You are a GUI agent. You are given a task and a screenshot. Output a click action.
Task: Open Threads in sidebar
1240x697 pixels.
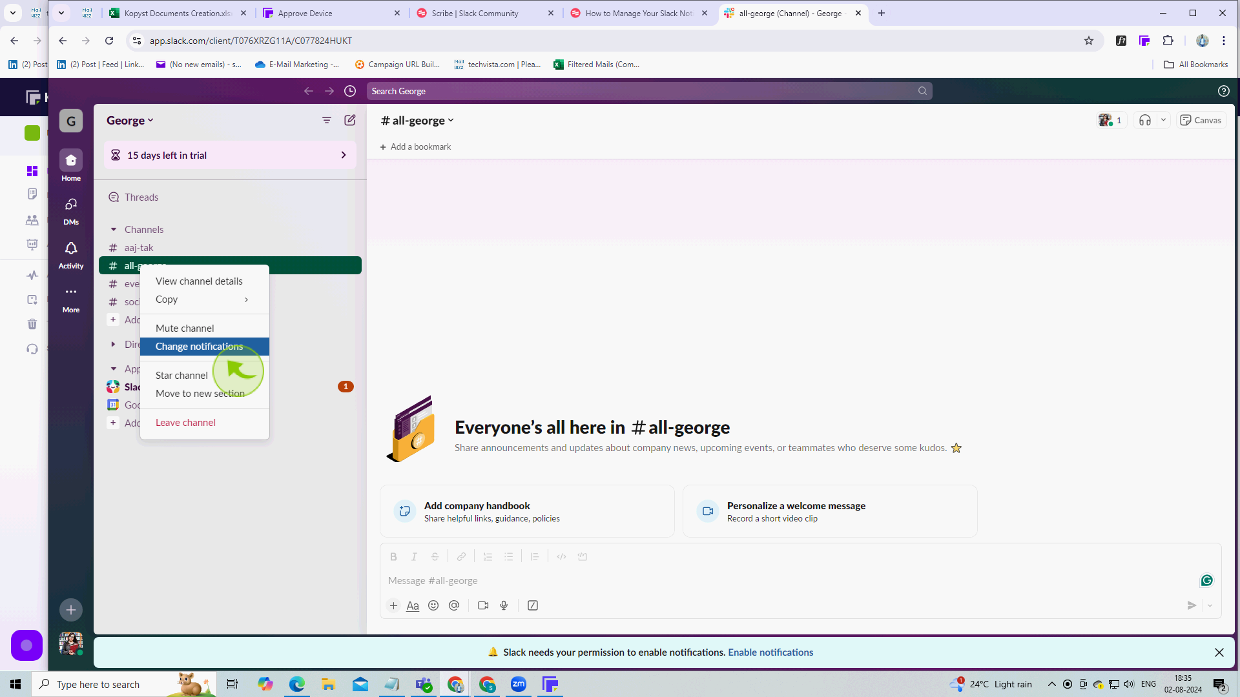point(230,197)
